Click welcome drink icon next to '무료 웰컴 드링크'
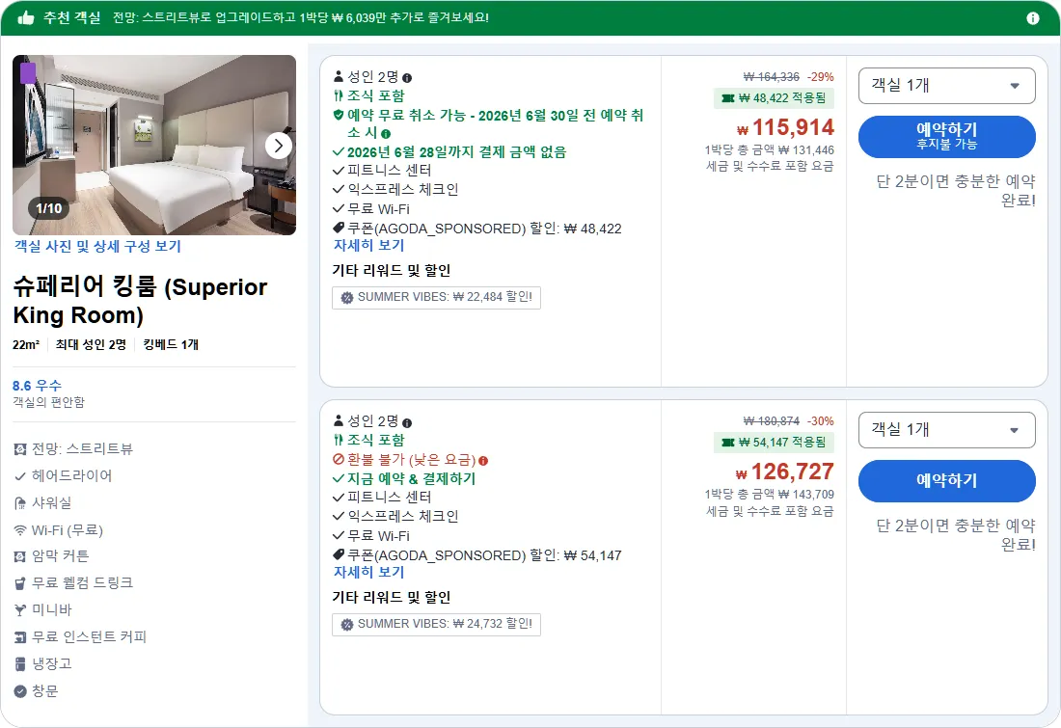This screenshot has width=1061, height=728. pyautogui.click(x=20, y=583)
